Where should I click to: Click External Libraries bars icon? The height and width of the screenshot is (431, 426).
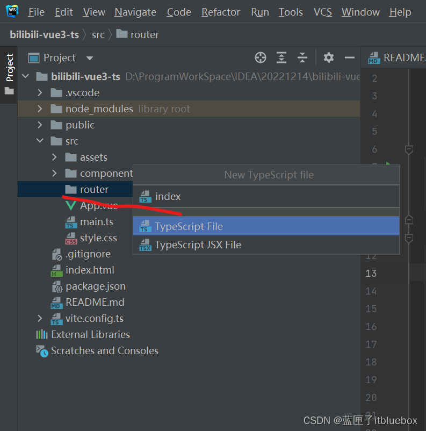42,334
